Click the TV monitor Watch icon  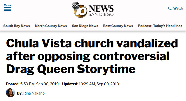170,9
